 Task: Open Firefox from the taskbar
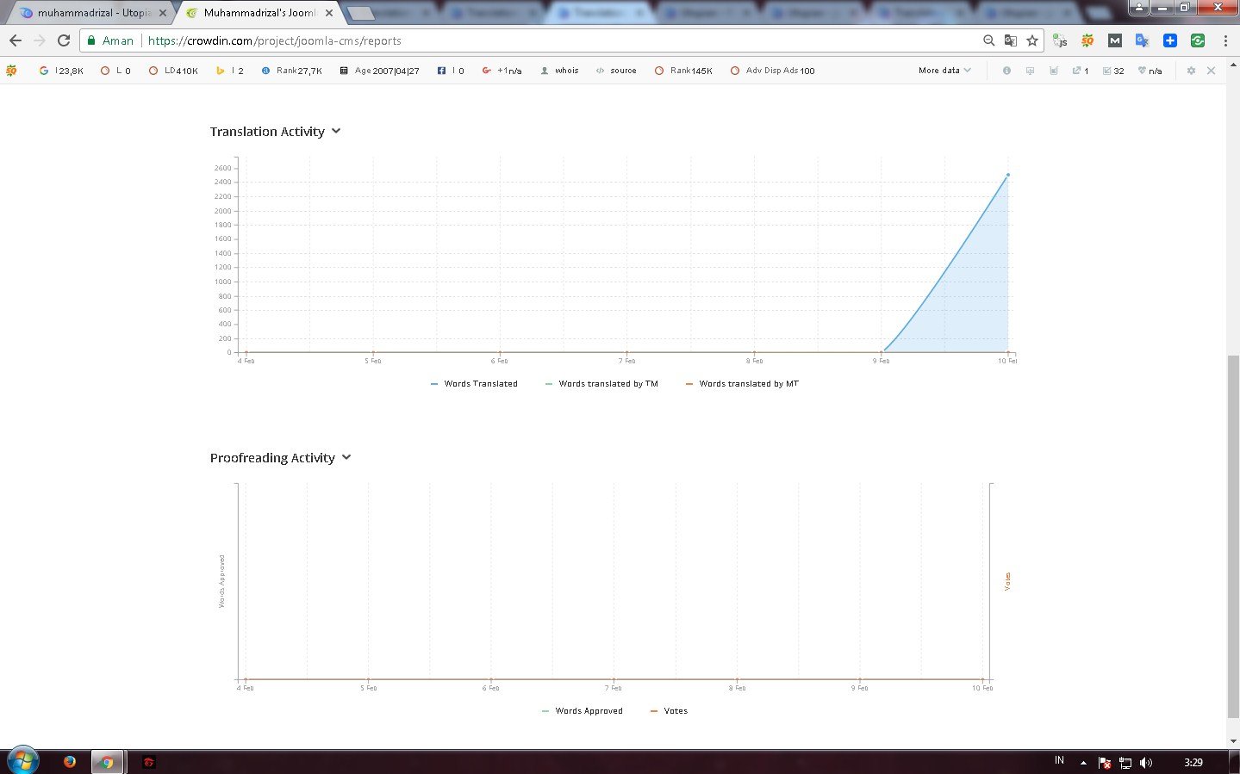point(70,762)
